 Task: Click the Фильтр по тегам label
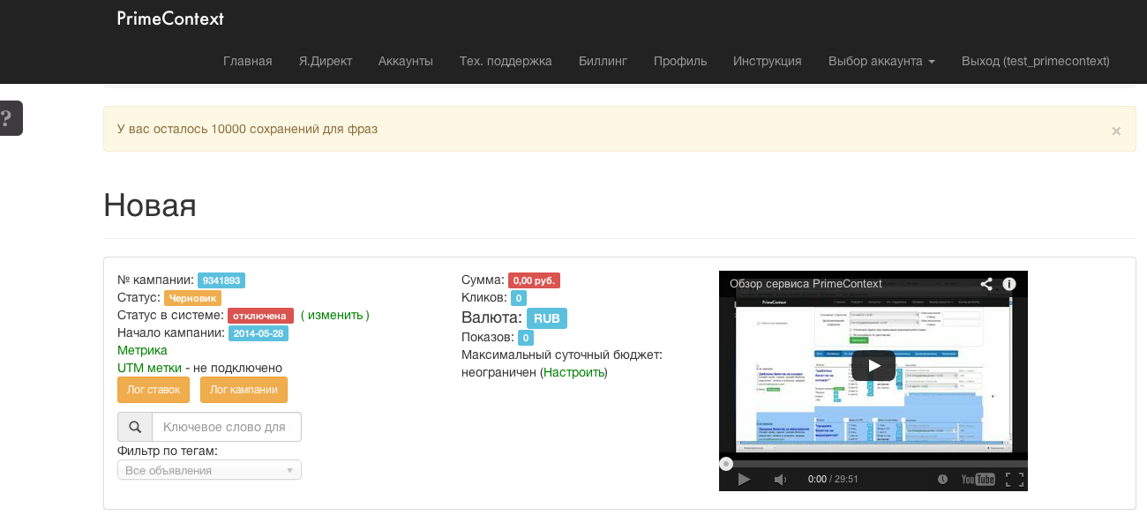coord(168,451)
